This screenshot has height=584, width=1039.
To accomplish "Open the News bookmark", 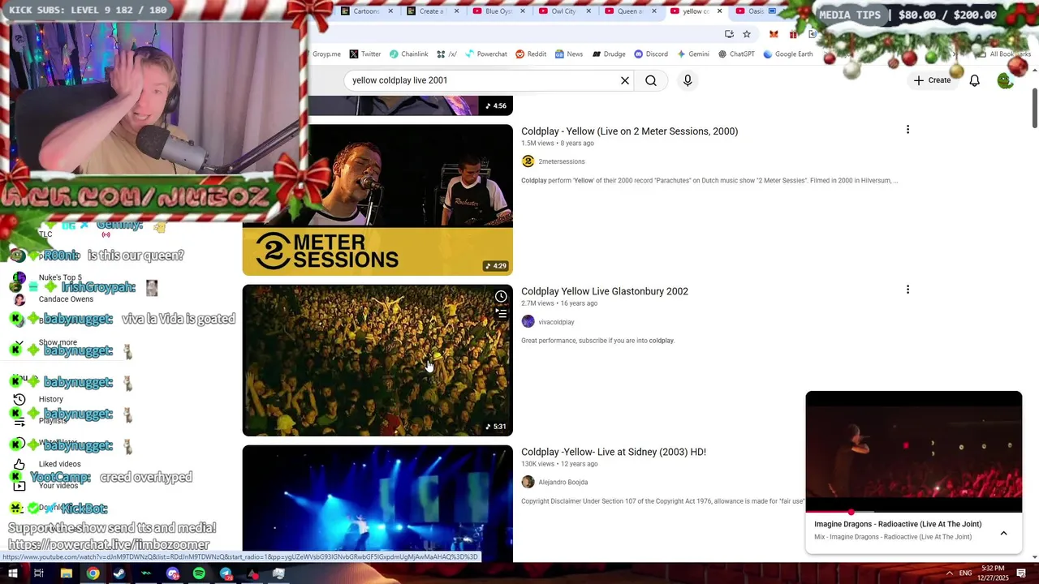I will (569, 54).
